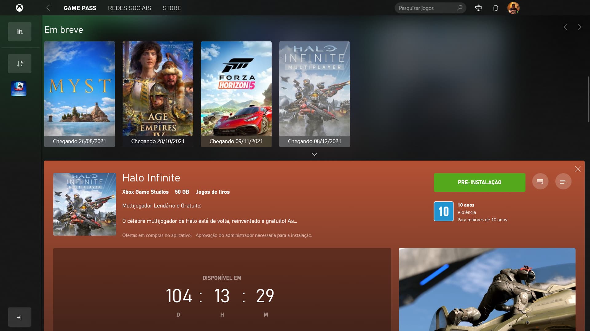Click the Xbox logo icon
The width and height of the screenshot is (590, 331).
[x=19, y=8]
